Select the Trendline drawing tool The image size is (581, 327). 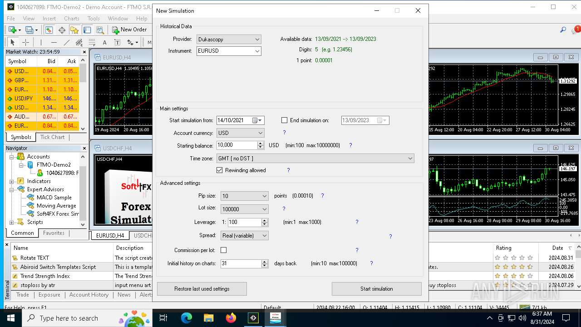67,42
